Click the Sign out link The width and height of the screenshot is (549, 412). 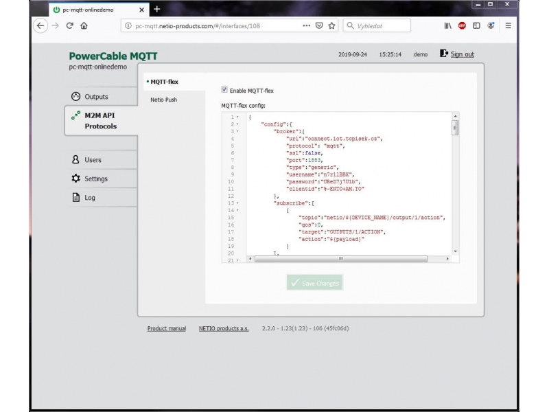point(462,54)
